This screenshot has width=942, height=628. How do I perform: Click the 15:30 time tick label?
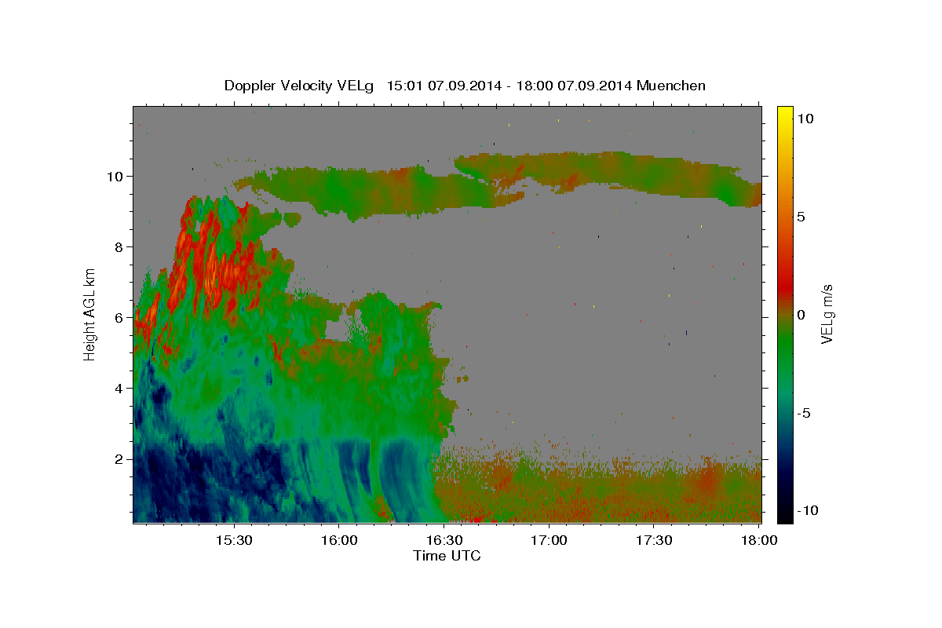point(233,540)
